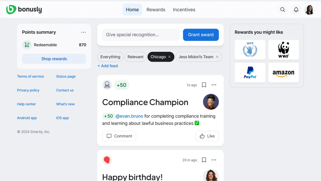Switch to the Rewards tab
This screenshot has width=321, height=181.
click(156, 10)
